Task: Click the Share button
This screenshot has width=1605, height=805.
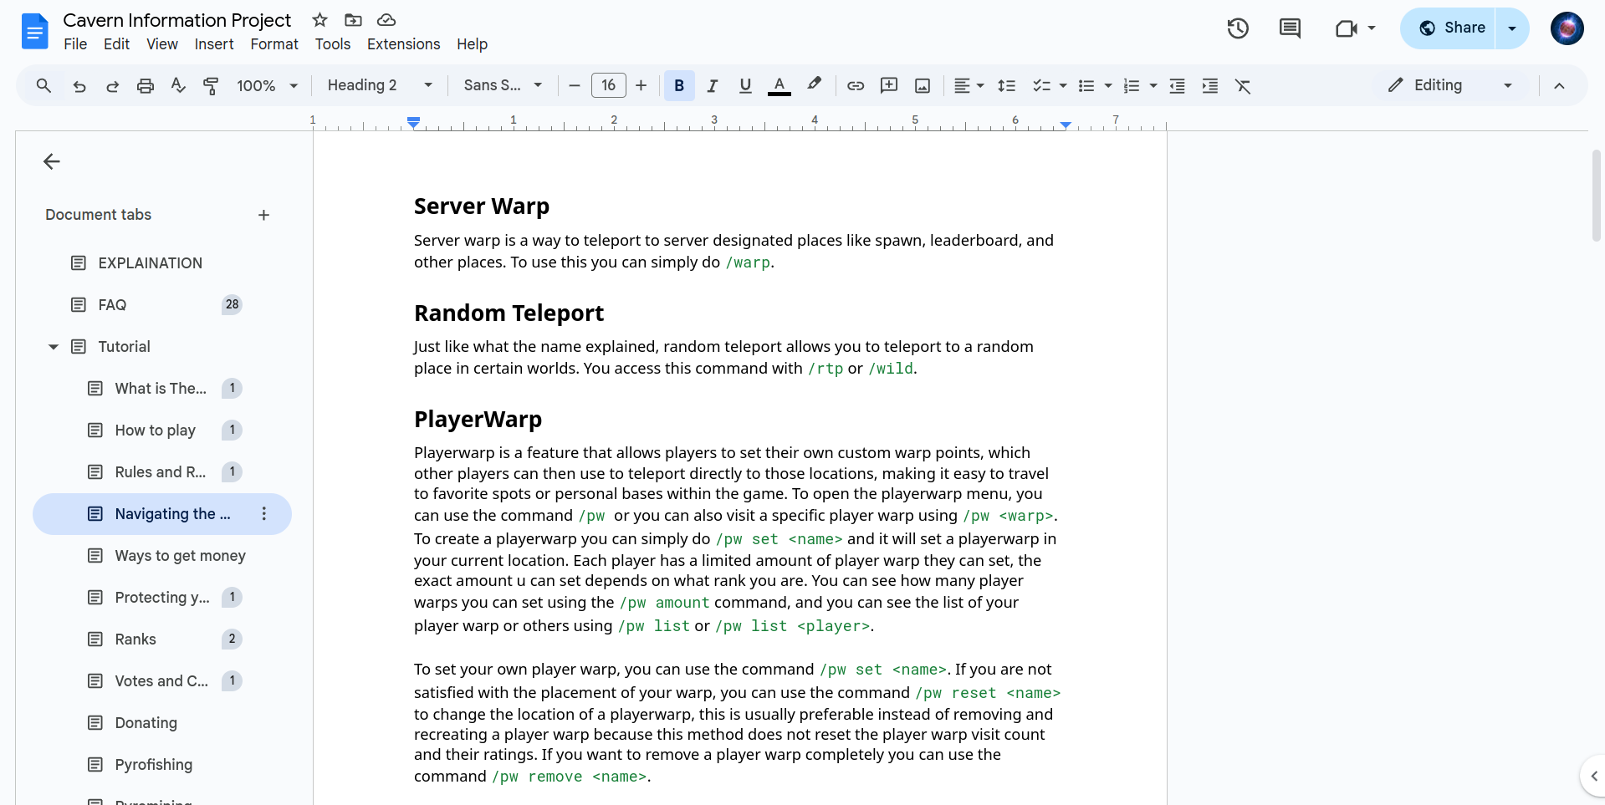Action: coord(1449,28)
